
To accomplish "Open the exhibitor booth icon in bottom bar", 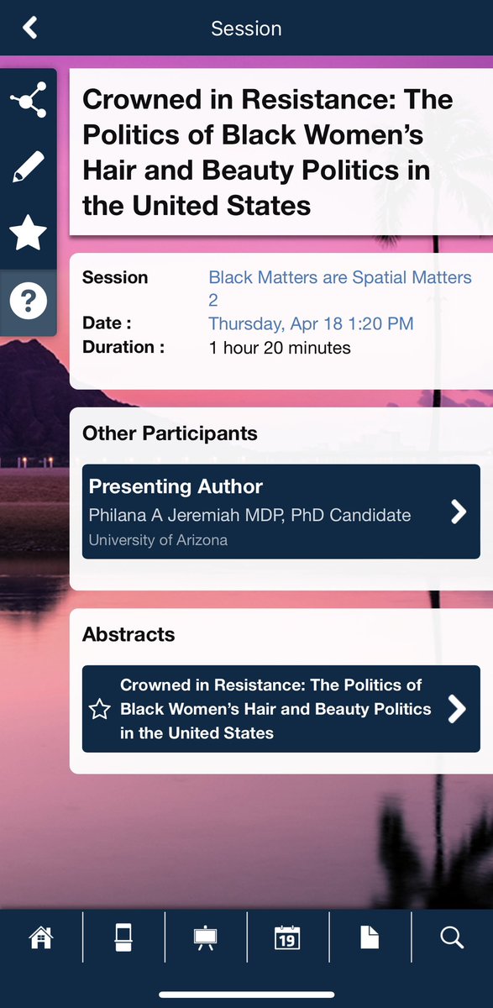I will click(x=123, y=937).
